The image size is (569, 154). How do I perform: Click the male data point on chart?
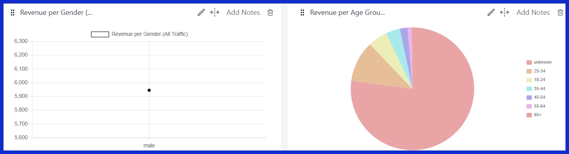click(149, 90)
